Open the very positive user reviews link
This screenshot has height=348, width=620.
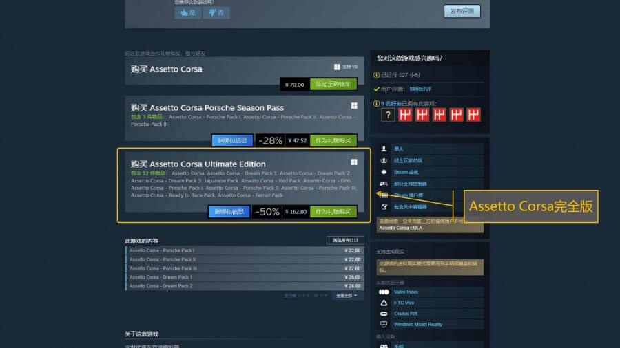click(420, 89)
